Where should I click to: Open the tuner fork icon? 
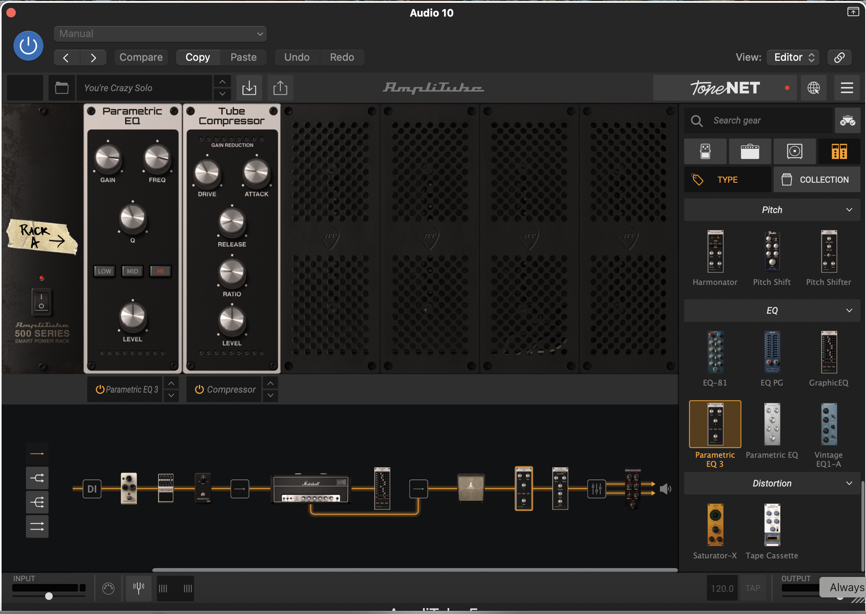[x=139, y=588]
